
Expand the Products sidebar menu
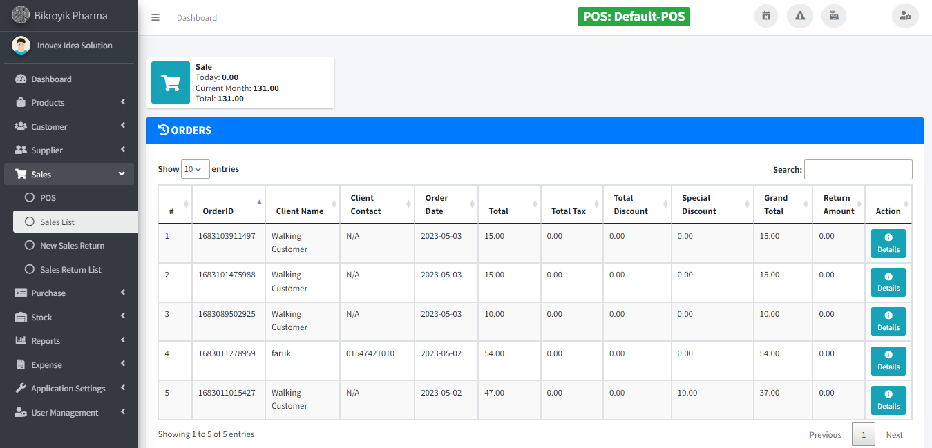point(69,103)
